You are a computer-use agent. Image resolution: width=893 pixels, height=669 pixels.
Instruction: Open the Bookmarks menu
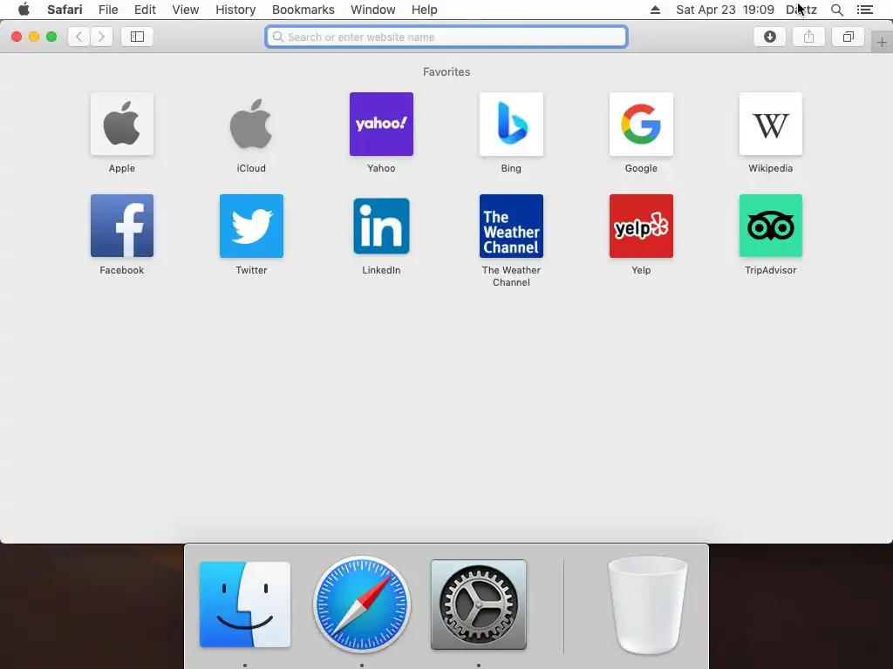point(303,10)
